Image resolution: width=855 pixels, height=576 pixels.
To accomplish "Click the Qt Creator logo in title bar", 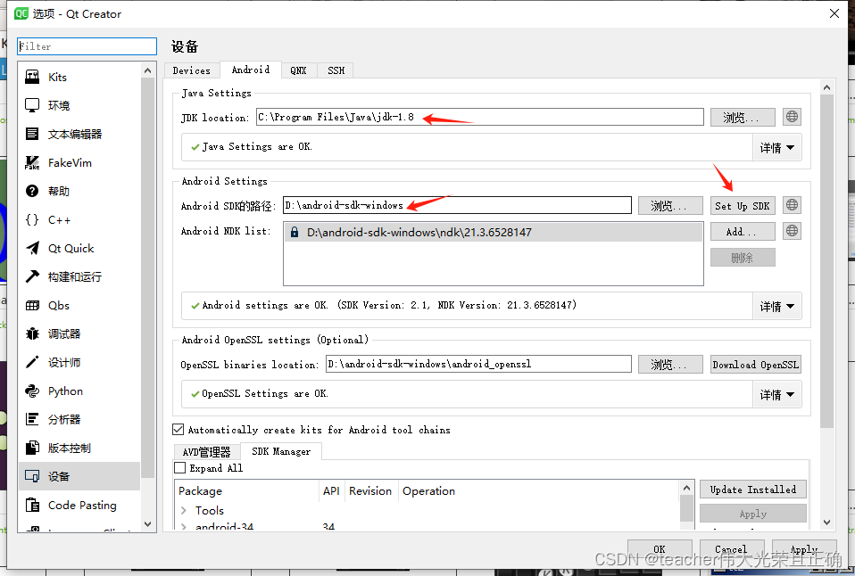I will pos(21,13).
